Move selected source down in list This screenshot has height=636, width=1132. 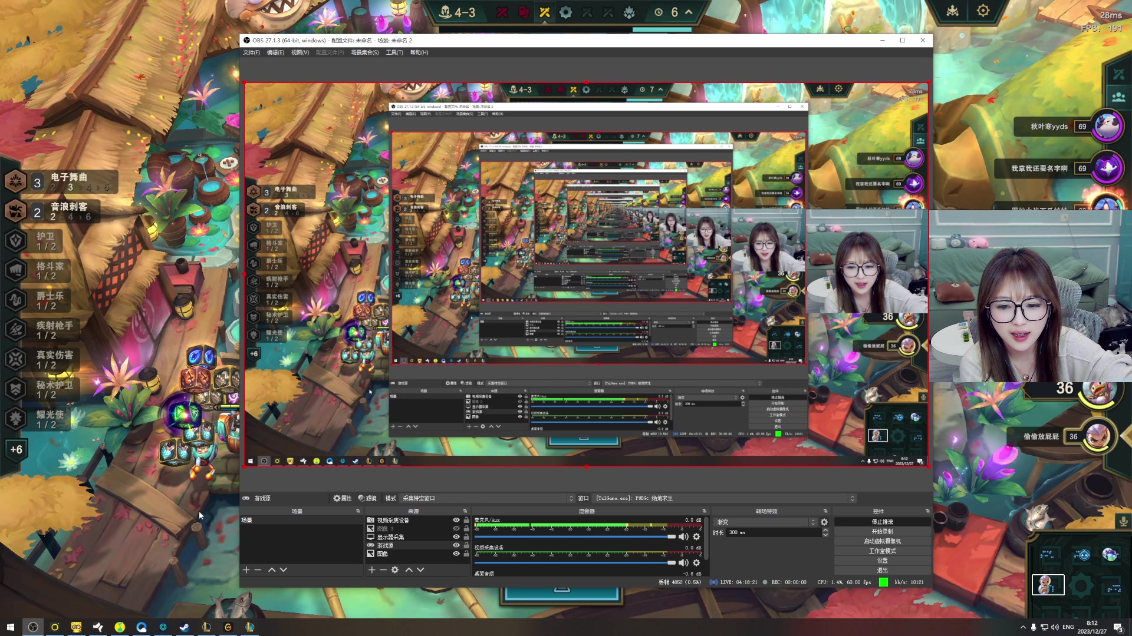point(420,569)
